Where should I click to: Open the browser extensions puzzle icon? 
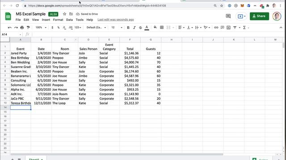268,6
